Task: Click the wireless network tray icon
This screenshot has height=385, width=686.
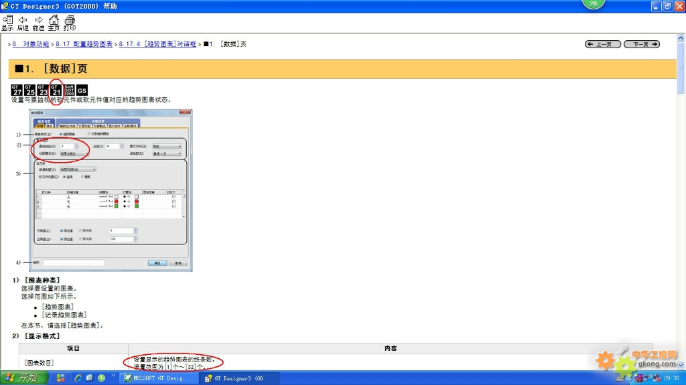Action: tap(648, 378)
